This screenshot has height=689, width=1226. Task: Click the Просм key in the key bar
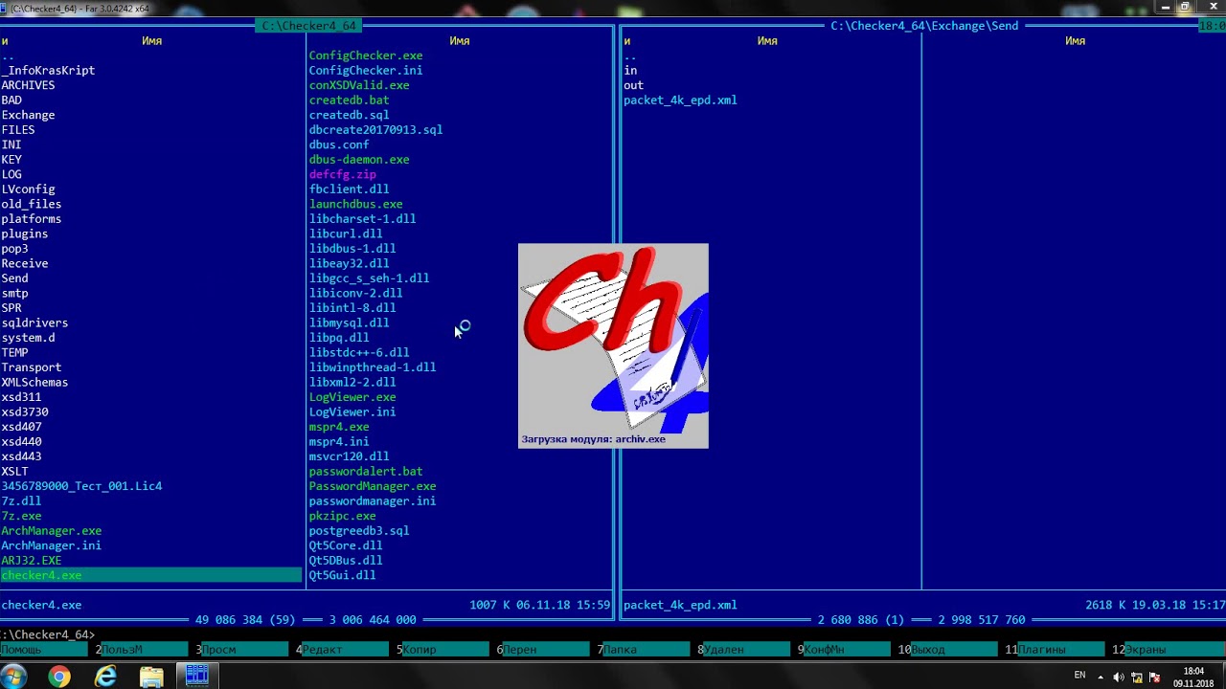click(x=245, y=649)
